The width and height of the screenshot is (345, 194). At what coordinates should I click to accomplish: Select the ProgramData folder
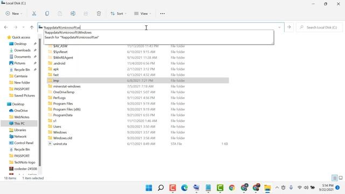[x=63, y=115]
